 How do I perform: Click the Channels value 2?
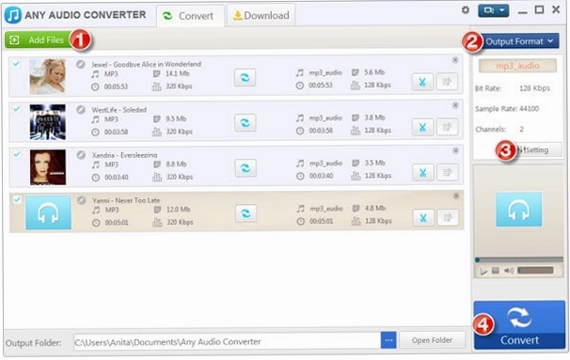coord(521,129)
